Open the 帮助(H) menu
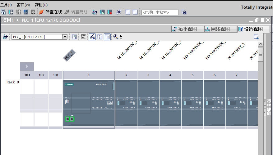The height and width of the screenshot is (155, 273). coord(41,5)
